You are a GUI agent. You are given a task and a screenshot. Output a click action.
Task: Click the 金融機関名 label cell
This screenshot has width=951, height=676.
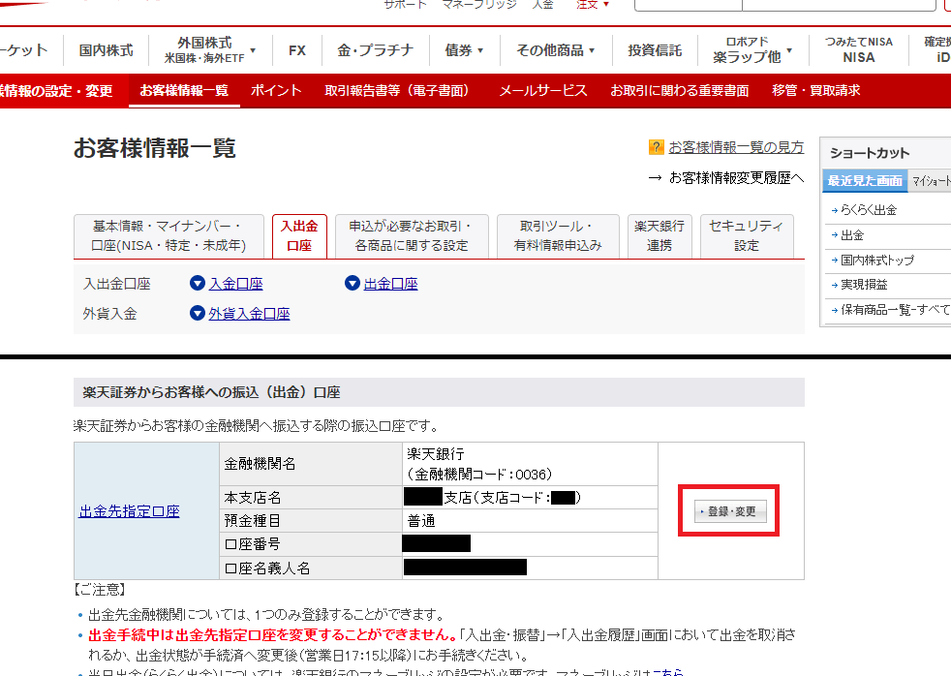click(311, 464)
